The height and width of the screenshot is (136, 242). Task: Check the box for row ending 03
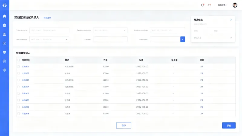pos(18,80)
